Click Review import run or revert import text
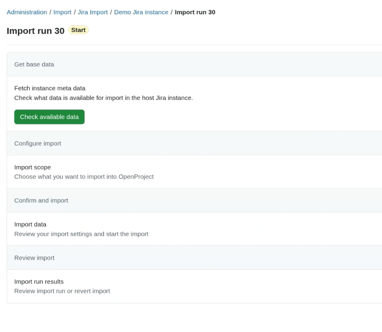Image resolution: width=382 pixels, height=332 pixels. coord(62,291)
